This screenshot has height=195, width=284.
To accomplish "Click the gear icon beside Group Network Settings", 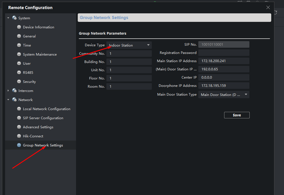I will pyautogui.click(x=19, y=145).
